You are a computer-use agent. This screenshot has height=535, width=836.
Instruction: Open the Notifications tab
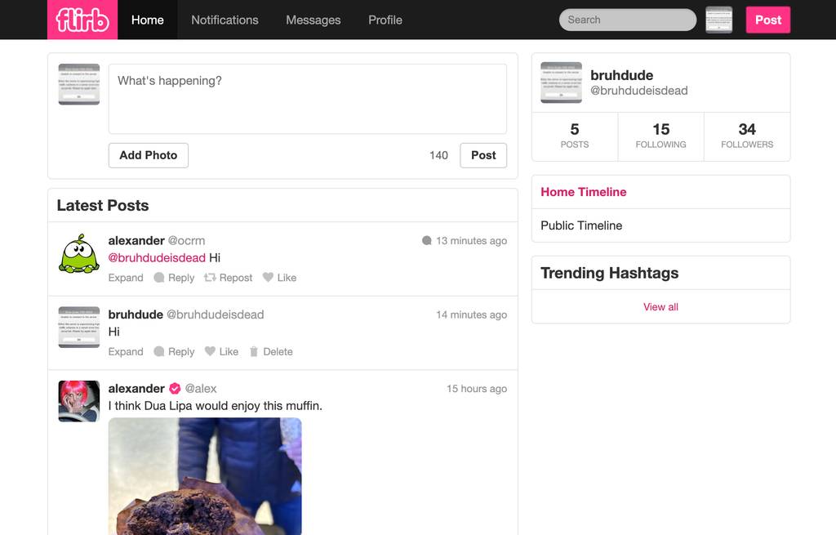click(225, 20)
